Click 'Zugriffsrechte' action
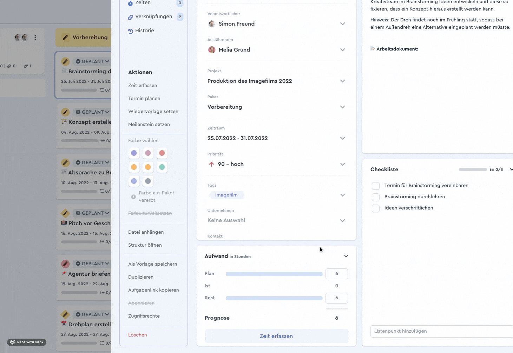Image resolution: width=513 pixels, height=353 pixels. tap(144, 316)
